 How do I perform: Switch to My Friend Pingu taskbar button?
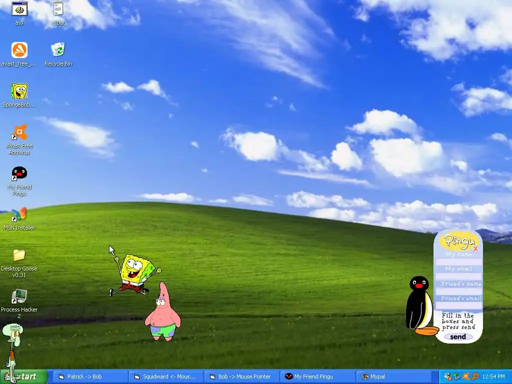(317, 376)
